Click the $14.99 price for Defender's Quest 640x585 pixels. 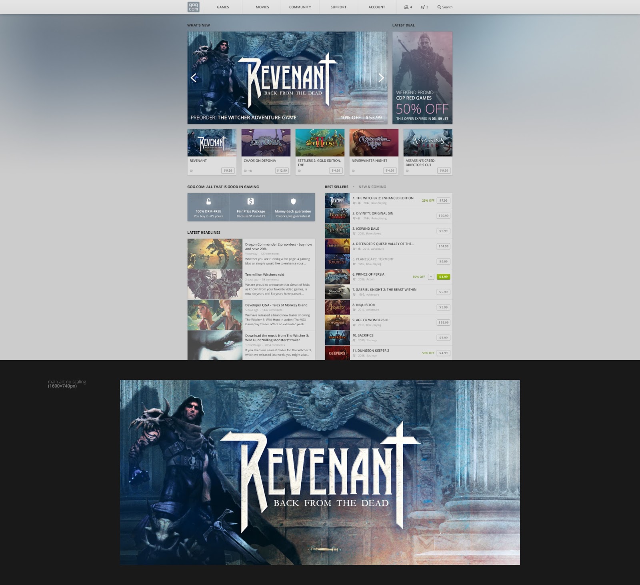[444, 246]
